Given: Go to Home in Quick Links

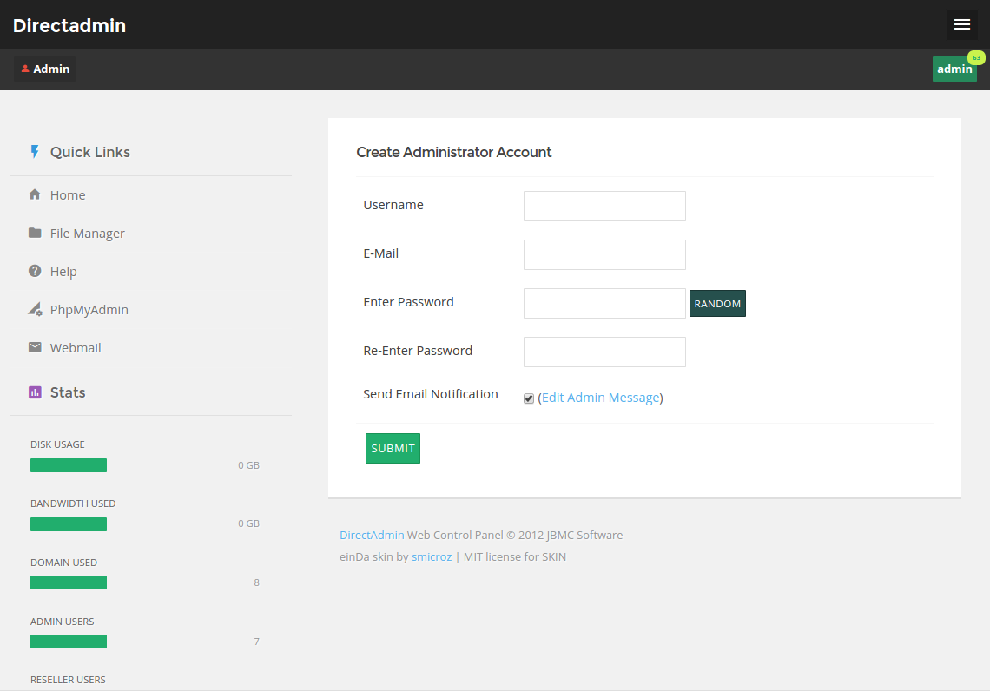Looking at the screenshot, I should point(68,195).
